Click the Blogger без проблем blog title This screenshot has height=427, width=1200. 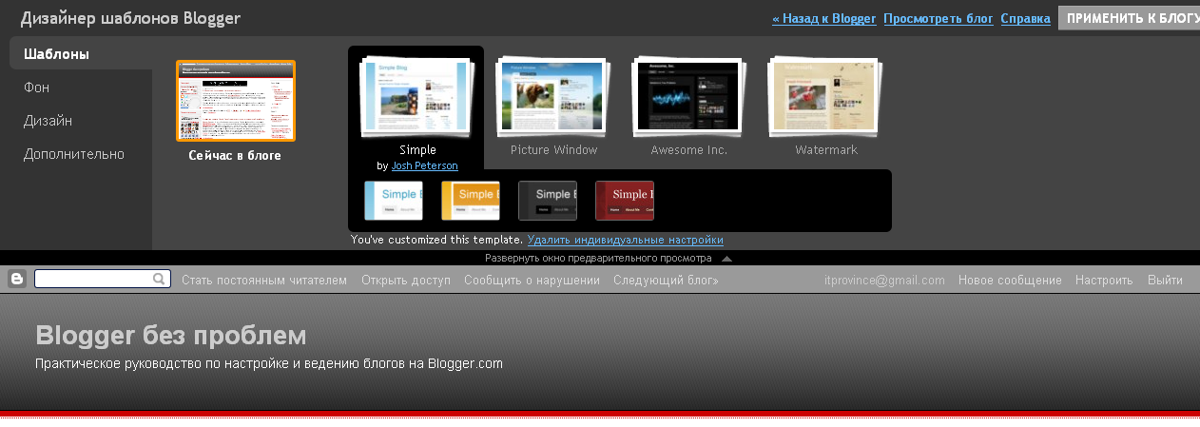[x=171, y=336]
